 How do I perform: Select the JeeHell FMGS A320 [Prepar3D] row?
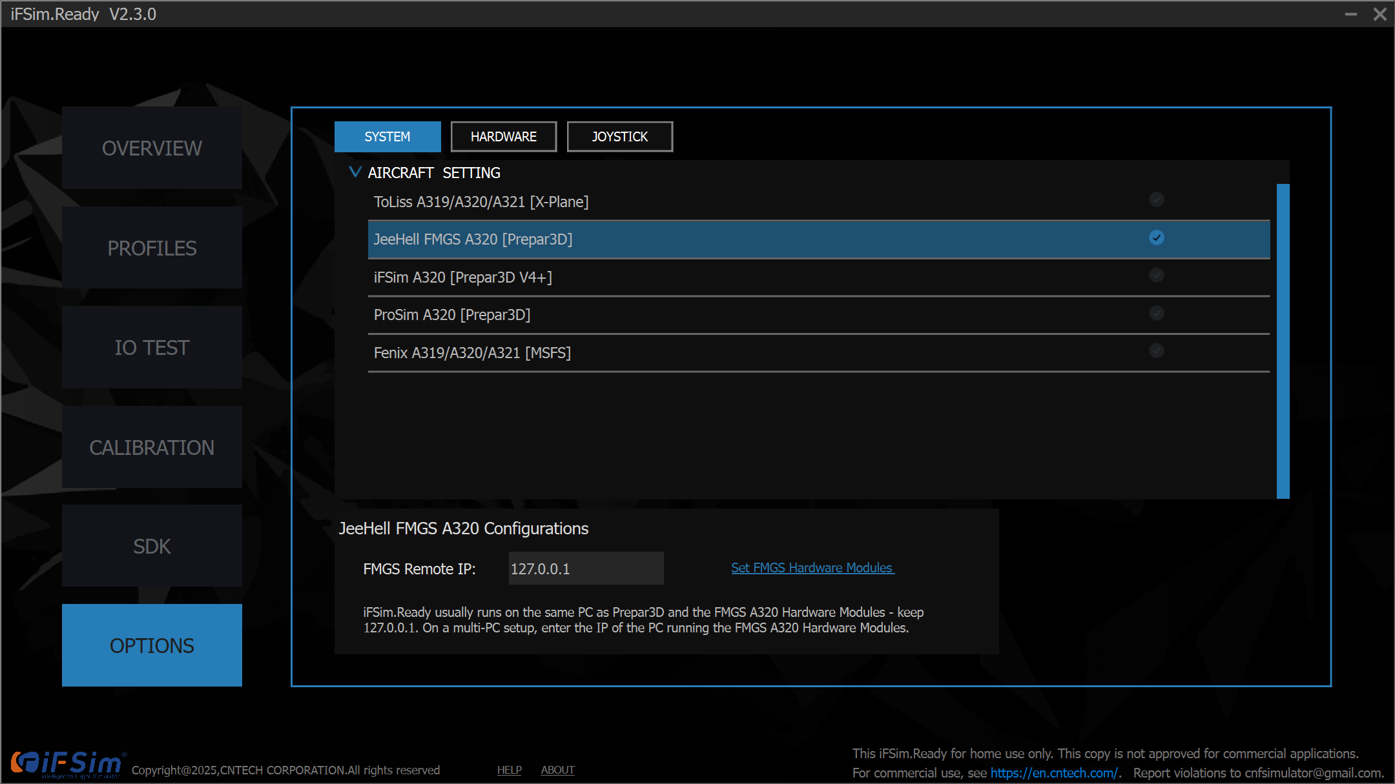click(819, 239)
